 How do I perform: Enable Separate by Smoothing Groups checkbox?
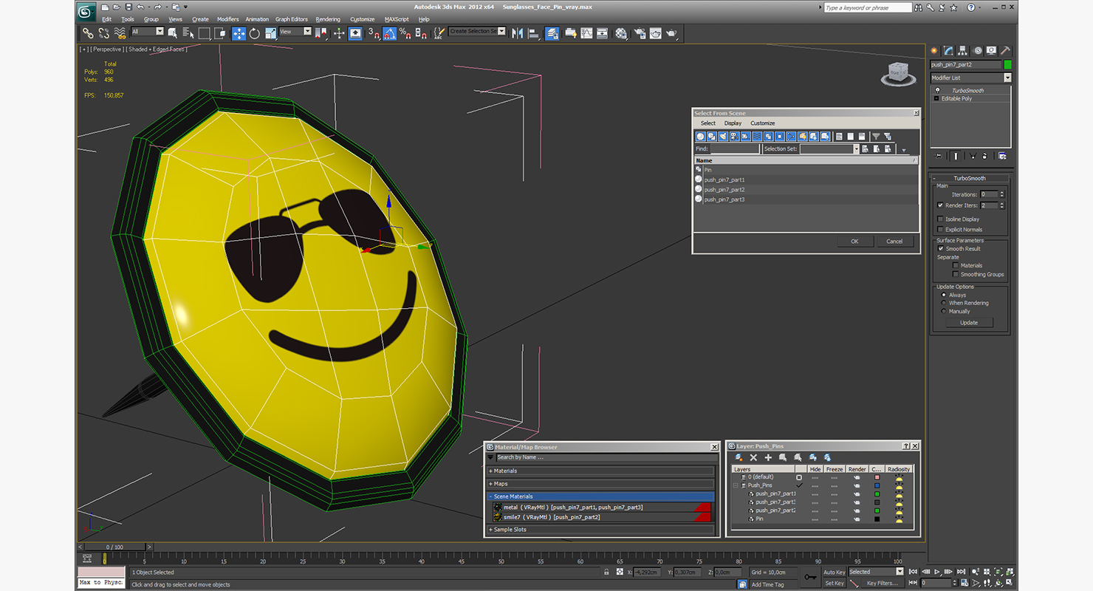[956, 274]
